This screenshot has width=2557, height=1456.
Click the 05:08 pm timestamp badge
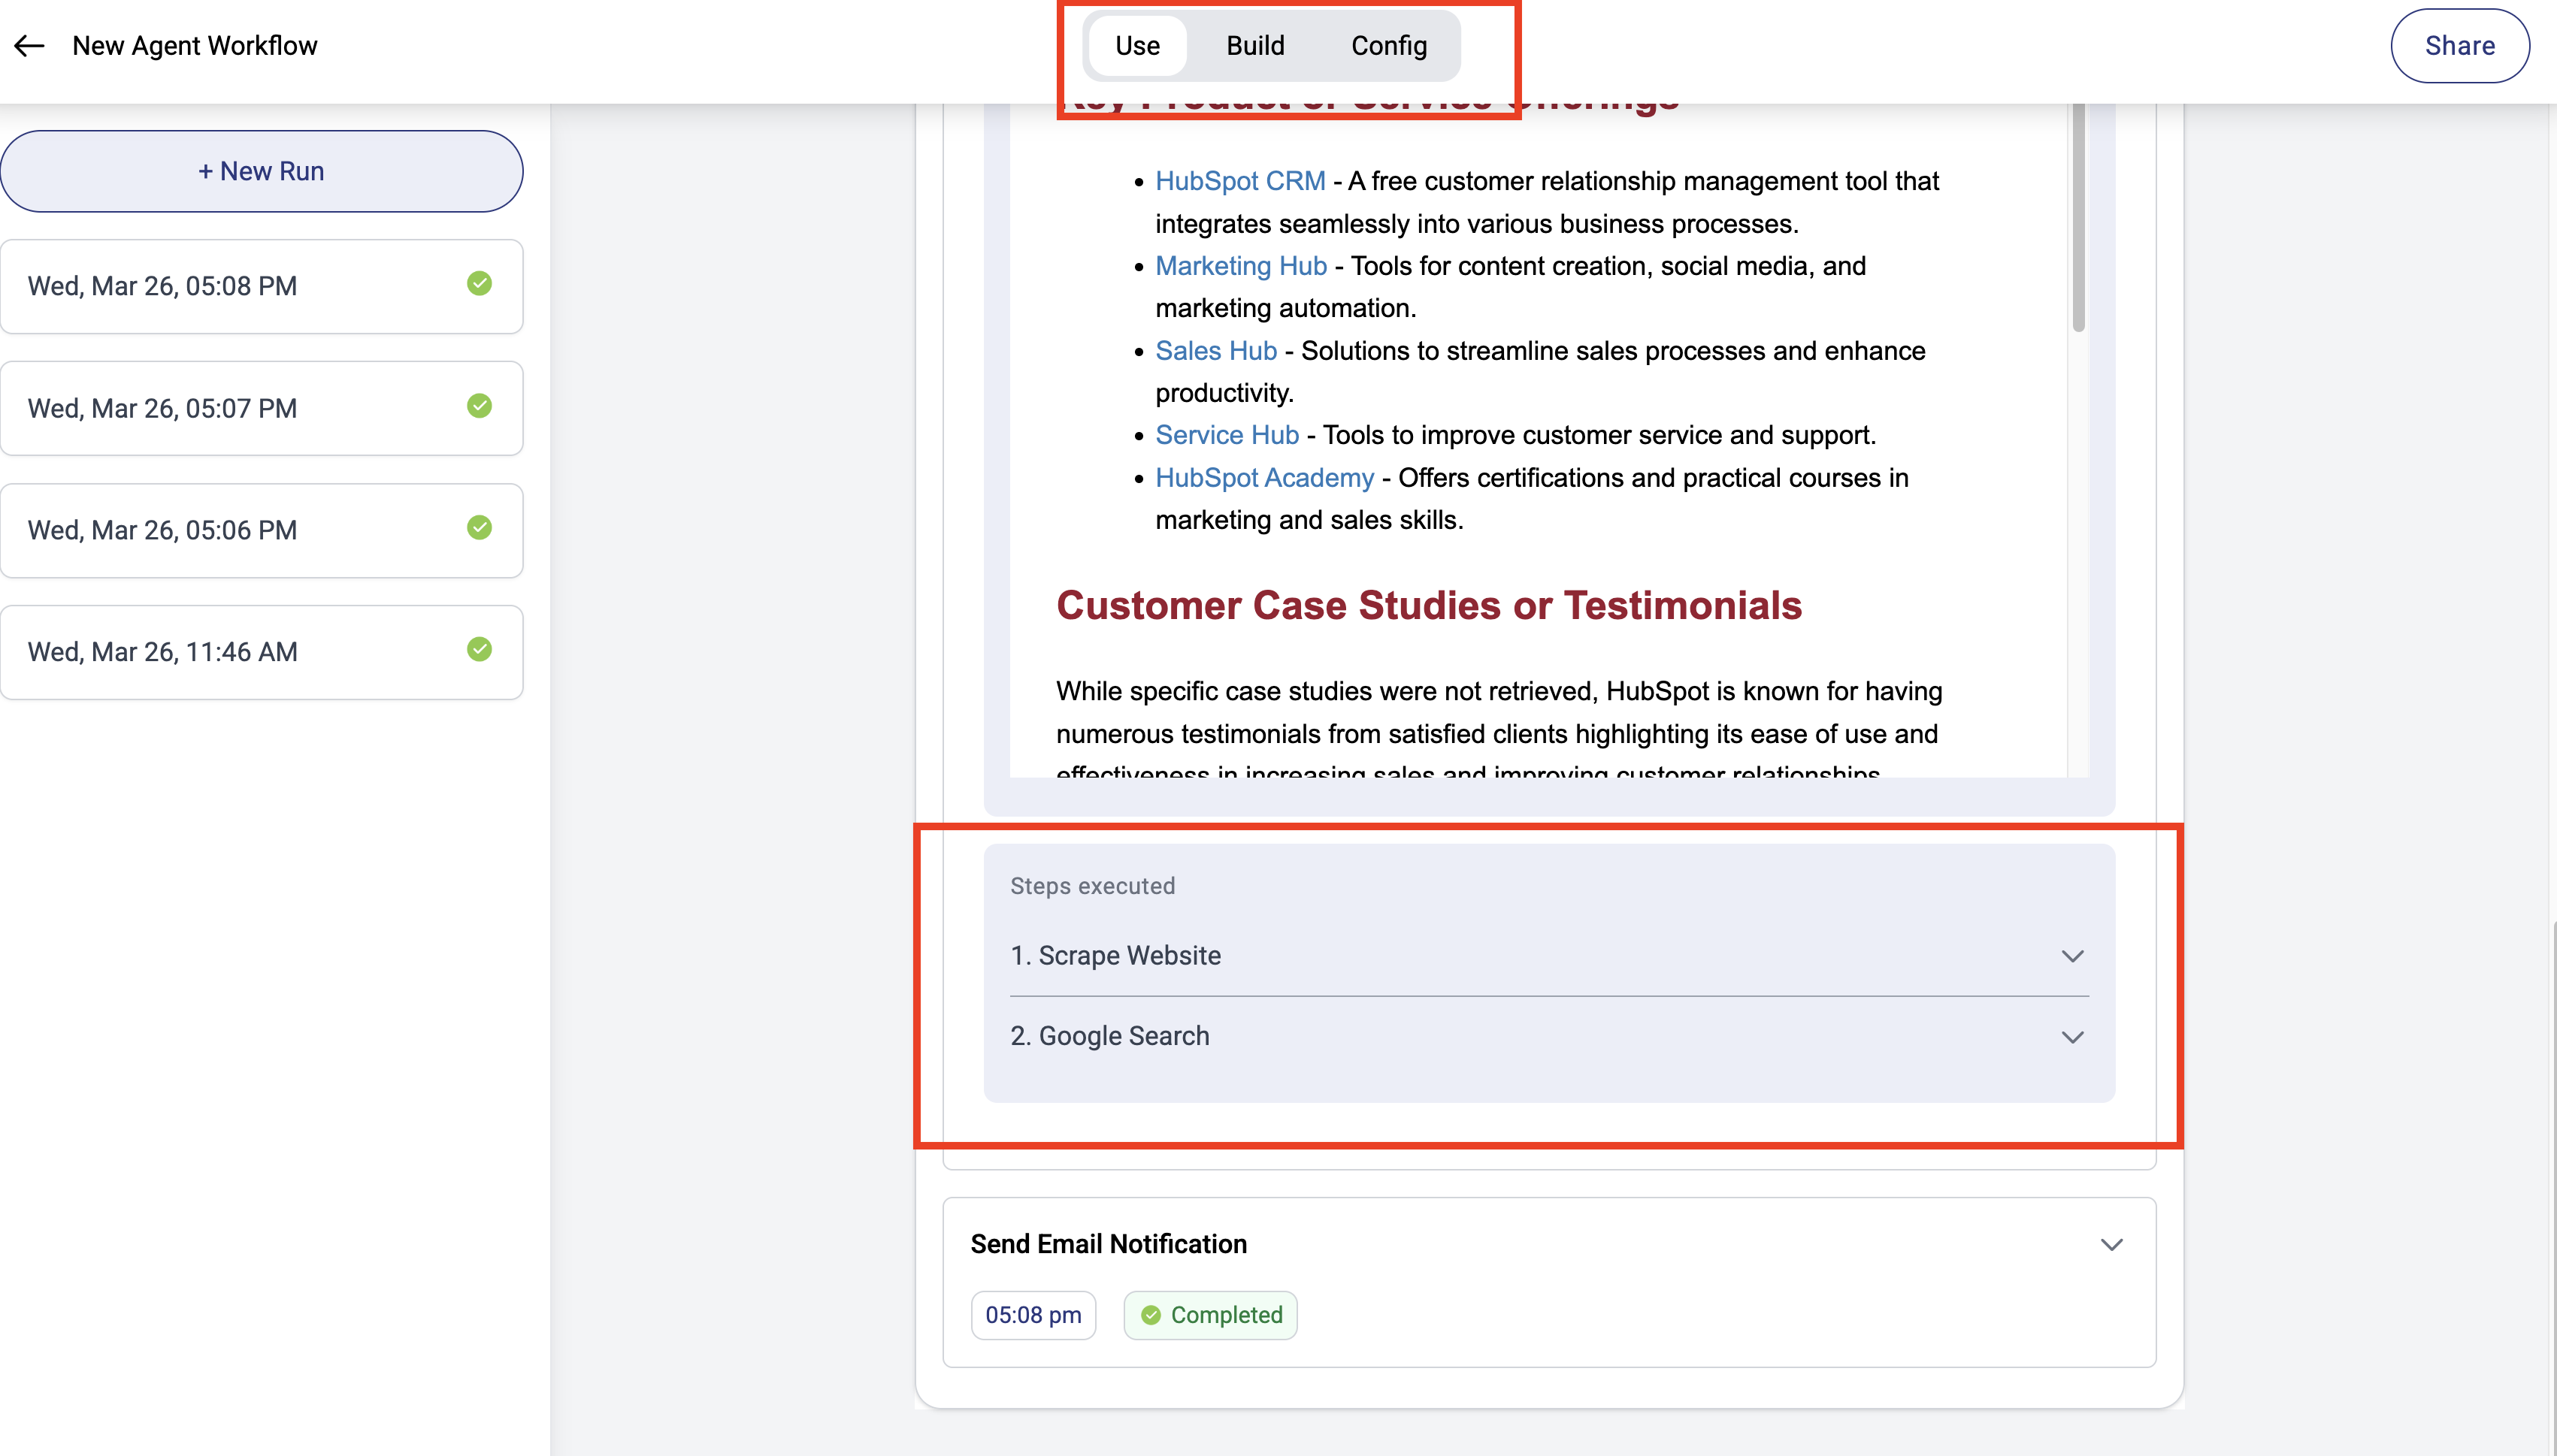1033,1315
